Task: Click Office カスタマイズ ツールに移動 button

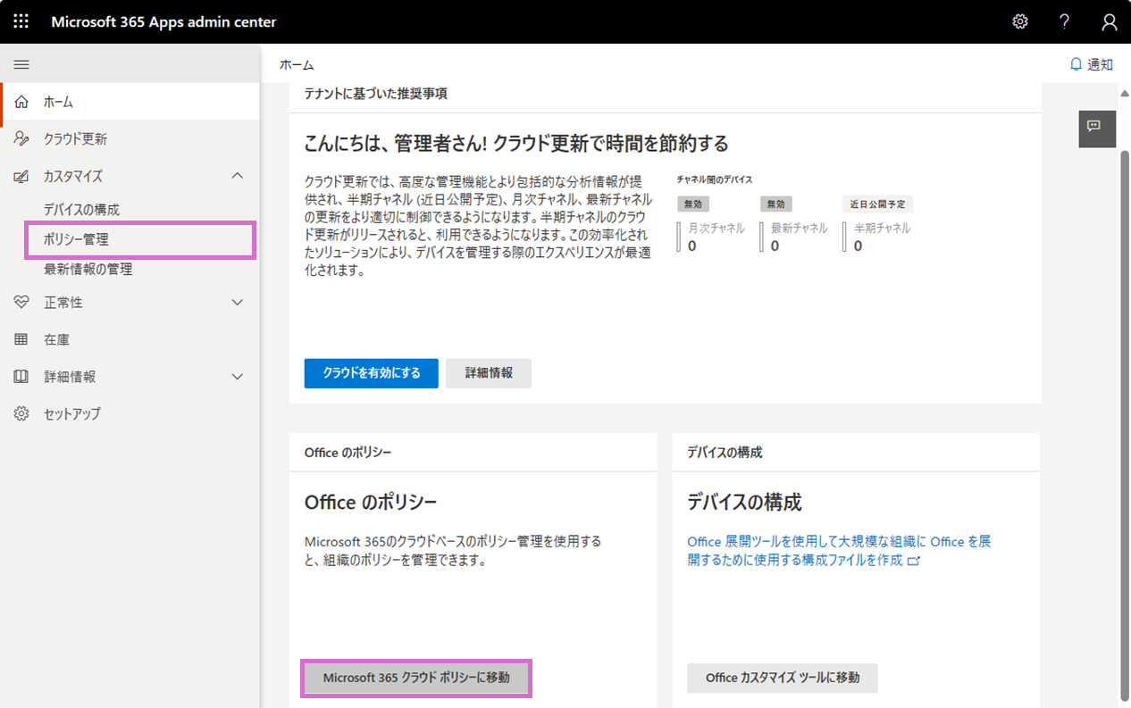Action: tap(783, 678)
